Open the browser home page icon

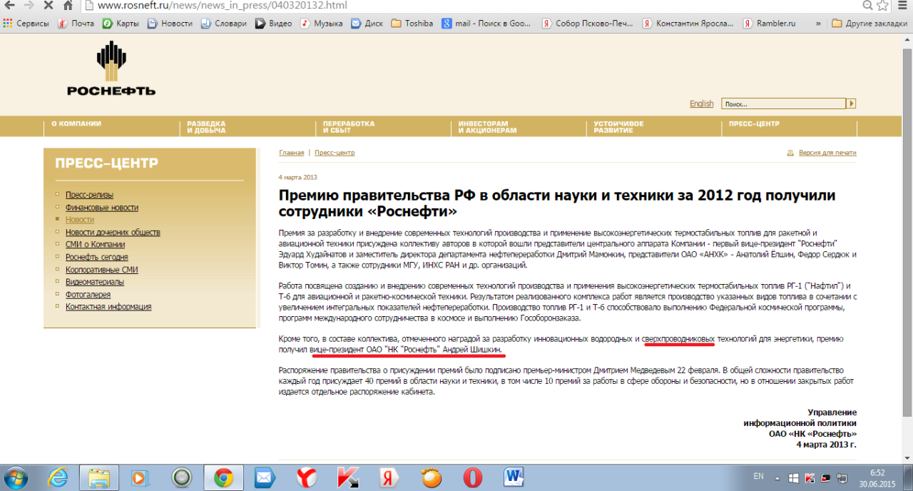(68, 6)
